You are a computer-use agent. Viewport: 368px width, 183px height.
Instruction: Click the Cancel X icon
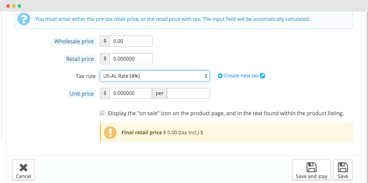pos(23,167)
